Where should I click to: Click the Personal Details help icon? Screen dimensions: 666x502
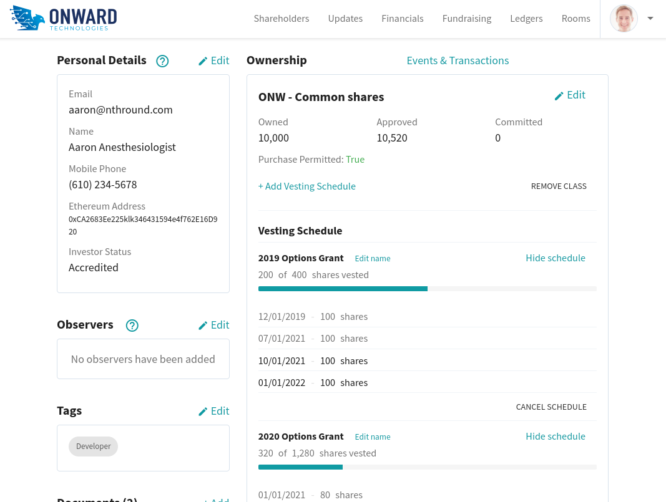[x=162, y=61]
